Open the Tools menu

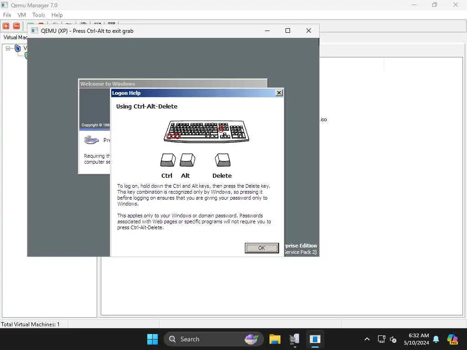(x=38, y=15)
